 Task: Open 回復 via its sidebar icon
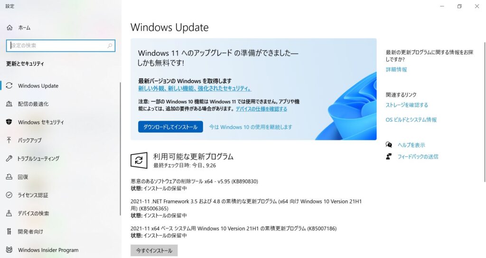pyautogui.click(x=9, y=177)
